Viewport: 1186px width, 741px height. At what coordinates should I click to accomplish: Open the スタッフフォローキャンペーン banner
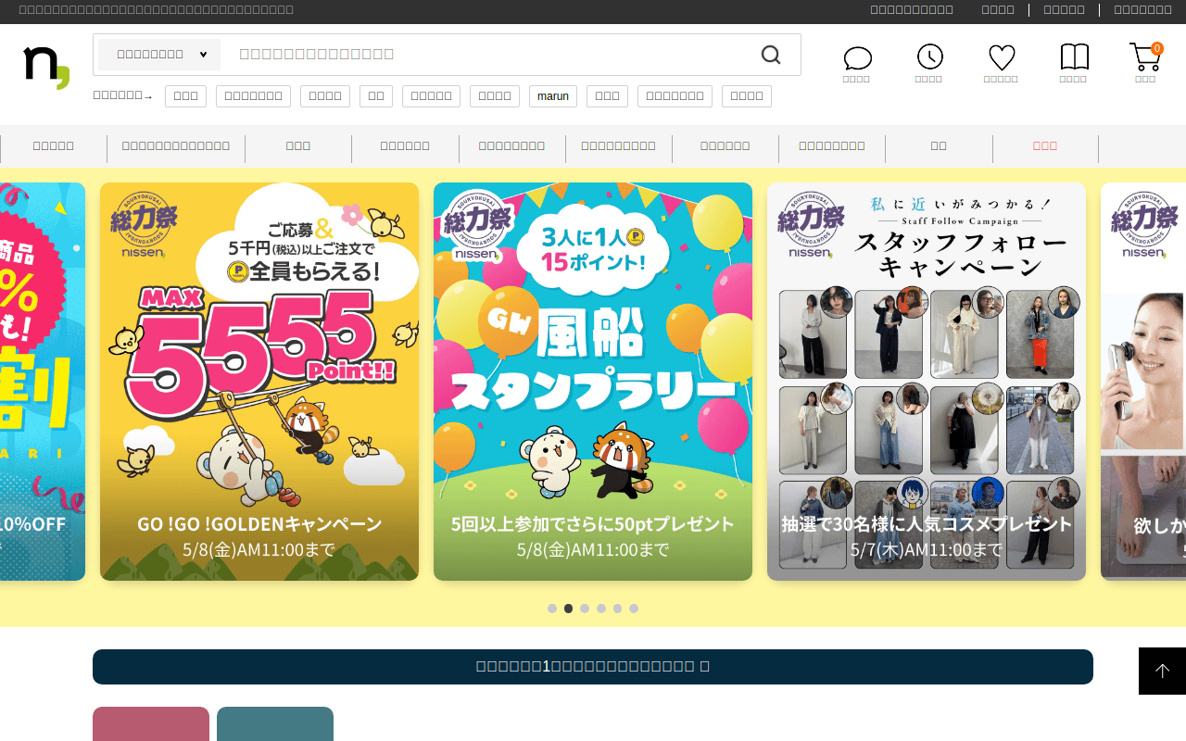pyautogui.click(x=927, y=382)
